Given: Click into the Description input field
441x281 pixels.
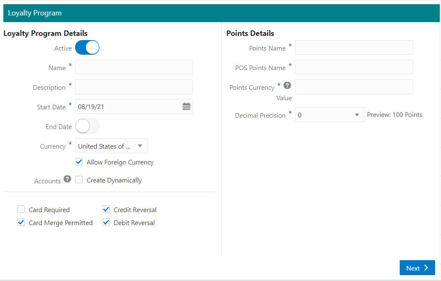Looking at the screenshot, I should click(x=134, y=87).
